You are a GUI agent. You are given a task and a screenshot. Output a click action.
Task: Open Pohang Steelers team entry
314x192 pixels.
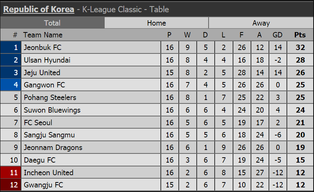click(50, 97)
